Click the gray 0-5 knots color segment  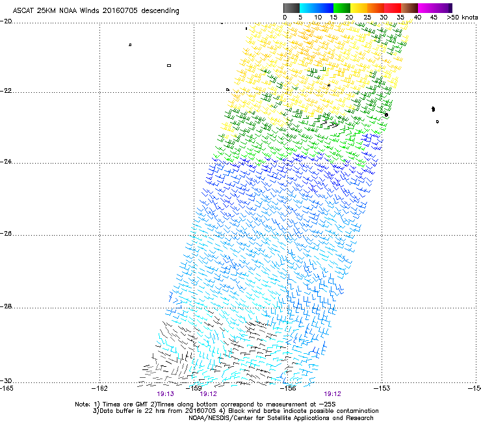point(291,8)
